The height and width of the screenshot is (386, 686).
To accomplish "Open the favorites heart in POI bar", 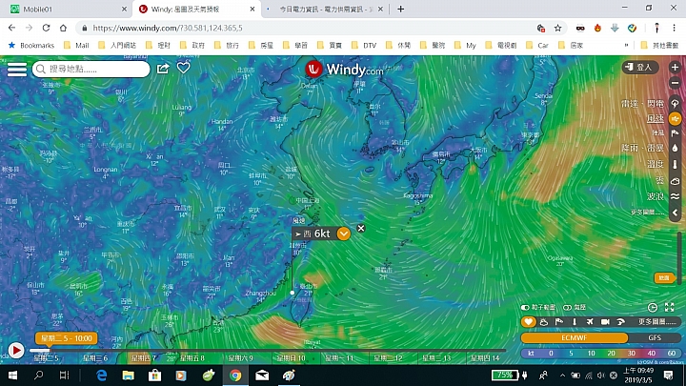I will coord(529,322).
